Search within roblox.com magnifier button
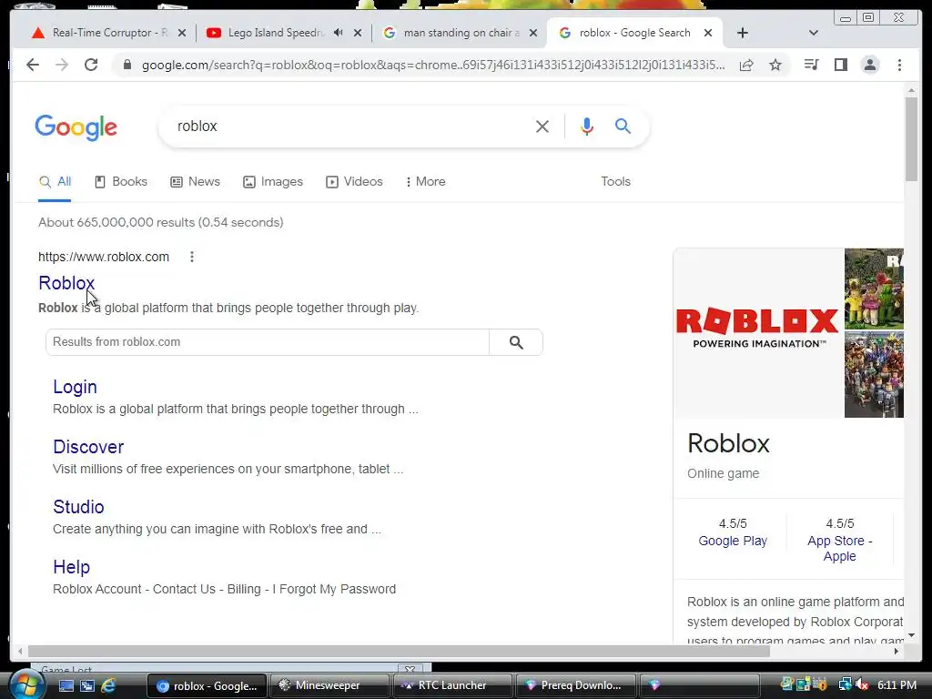 click(516, 342)
